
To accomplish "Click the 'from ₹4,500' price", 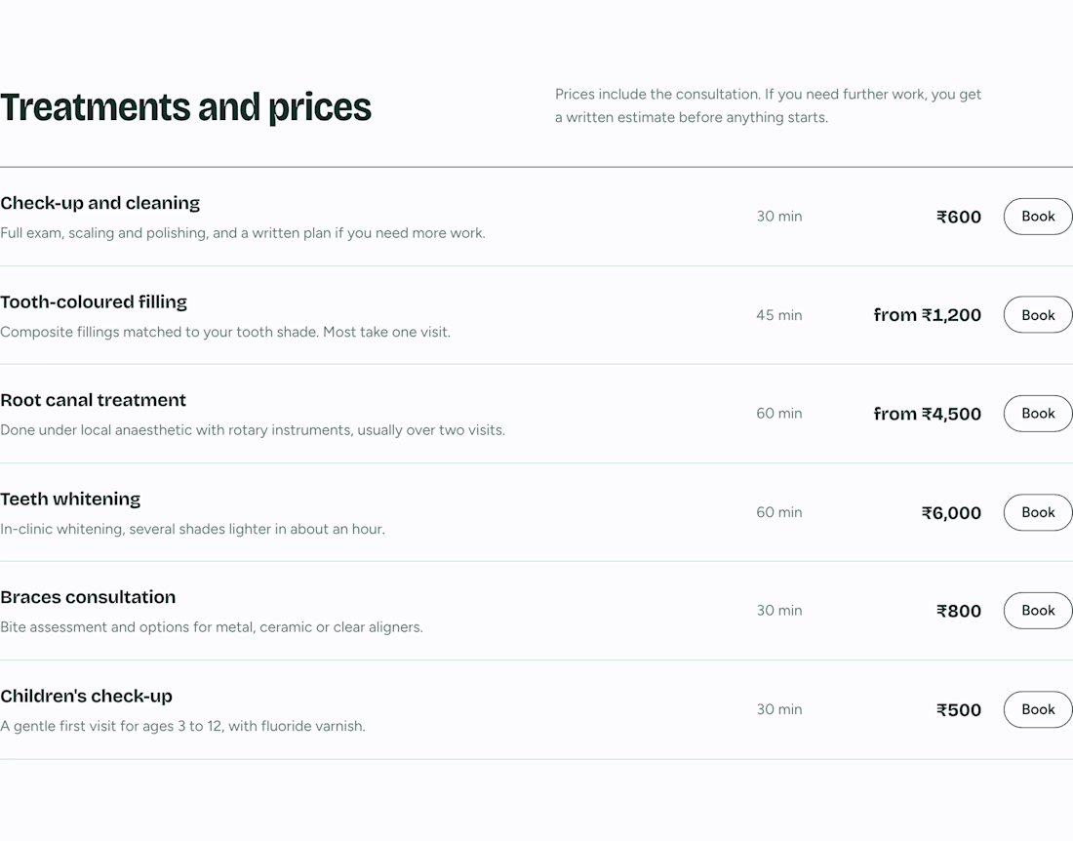I will pos(928,414).
